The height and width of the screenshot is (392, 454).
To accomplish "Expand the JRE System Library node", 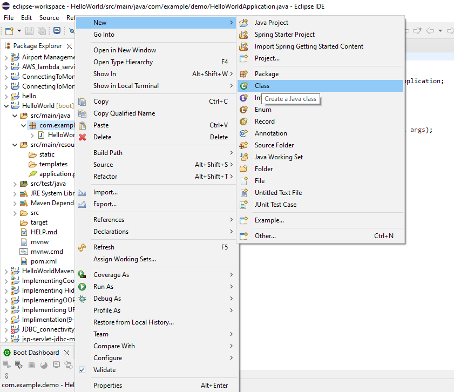I will tap(15, 194).
